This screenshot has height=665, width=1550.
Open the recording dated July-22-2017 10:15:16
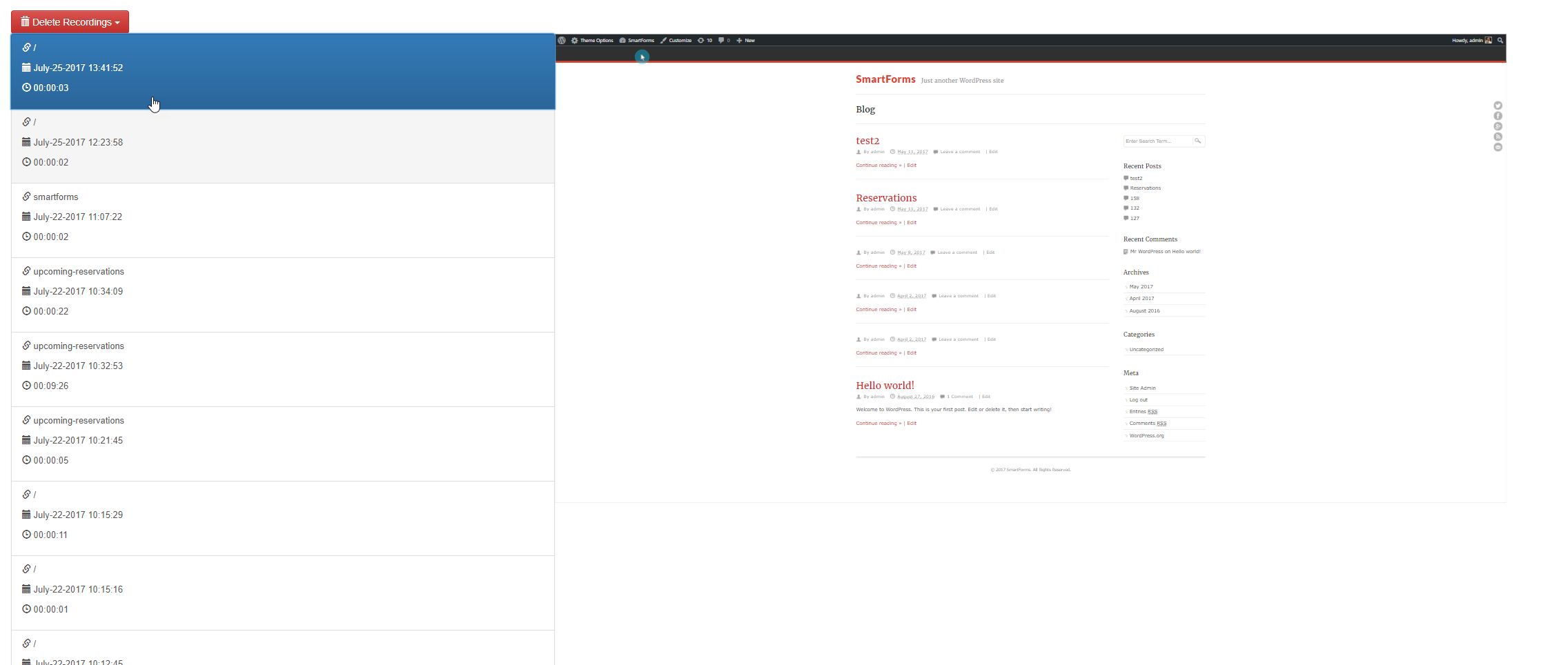coord(283,593)
